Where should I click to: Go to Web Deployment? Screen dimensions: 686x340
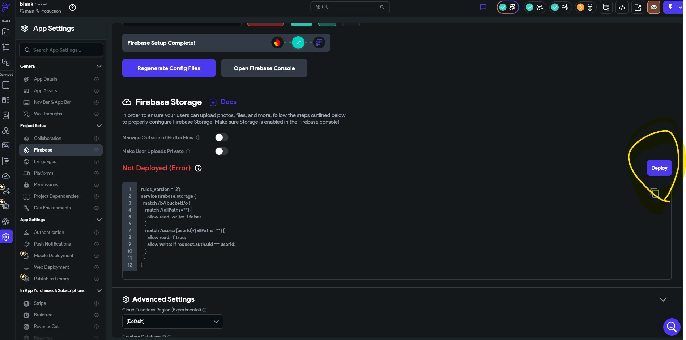click(x=61, y=267)
